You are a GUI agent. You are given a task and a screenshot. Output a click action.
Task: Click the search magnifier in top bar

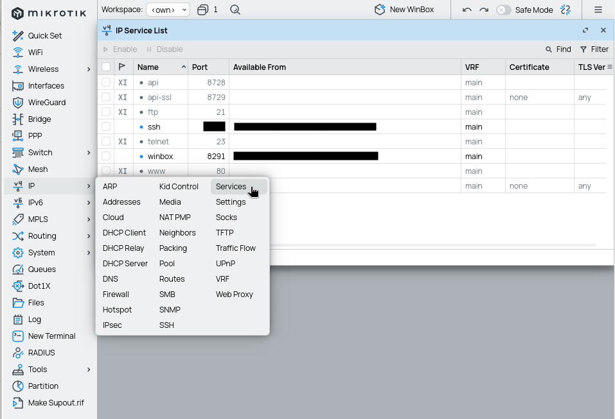tap(235, 10)
